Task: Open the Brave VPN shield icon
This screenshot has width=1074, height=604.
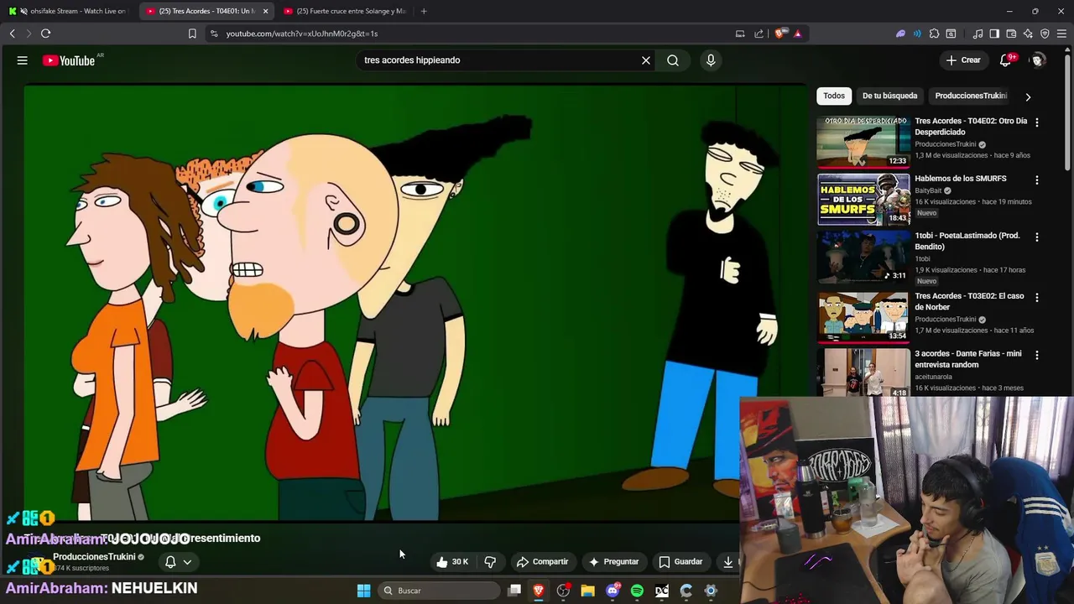Action: [1045, 34]
